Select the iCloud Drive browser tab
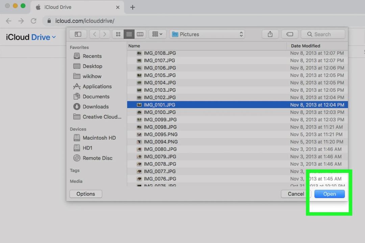365x243 pixels. 77,7
